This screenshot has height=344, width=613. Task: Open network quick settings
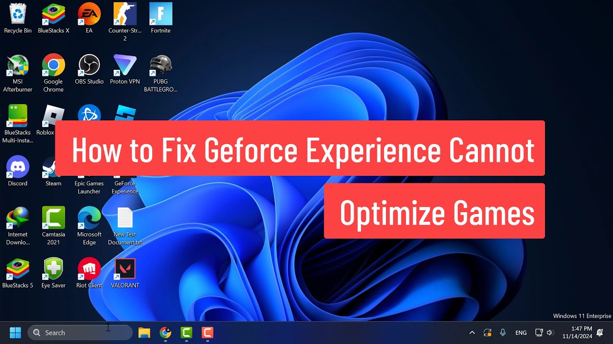pos(539,333)
